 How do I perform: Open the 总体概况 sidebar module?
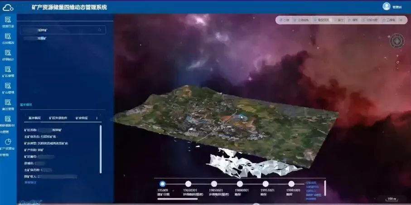8,39
